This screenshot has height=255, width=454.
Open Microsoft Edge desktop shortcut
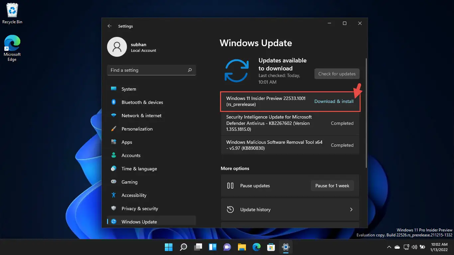point(12,48)
